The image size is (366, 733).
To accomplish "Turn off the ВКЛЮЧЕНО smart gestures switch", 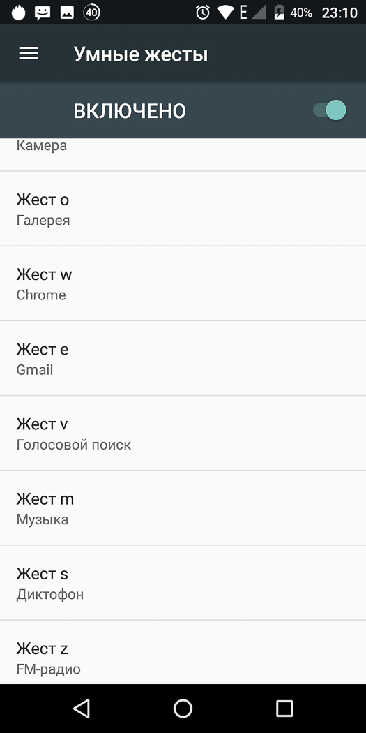I will pos(330,111).
